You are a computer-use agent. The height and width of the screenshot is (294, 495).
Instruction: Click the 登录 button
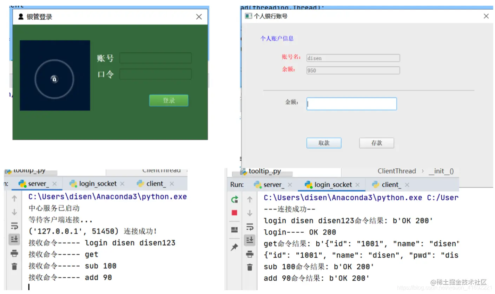point(169,100)
